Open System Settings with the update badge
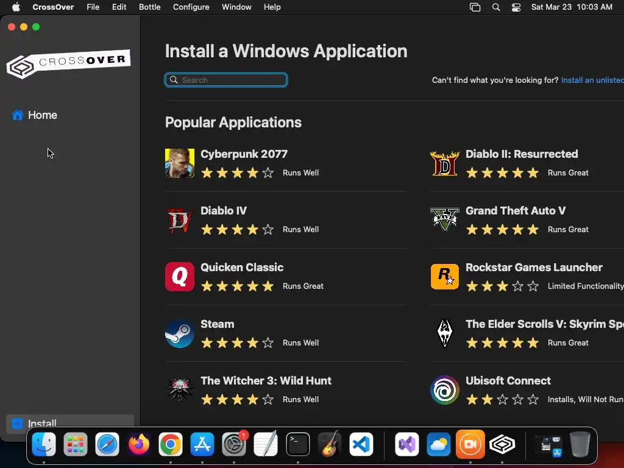Image resolution: width=624 pixels, height=468 pixels. (x=234, y=444)
